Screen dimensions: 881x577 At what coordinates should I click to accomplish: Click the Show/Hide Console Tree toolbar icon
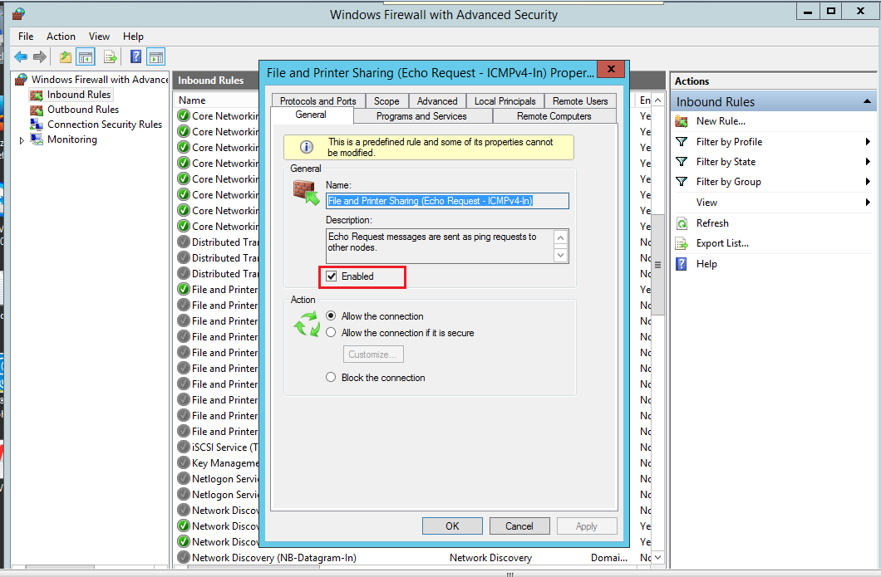point(86,56)
